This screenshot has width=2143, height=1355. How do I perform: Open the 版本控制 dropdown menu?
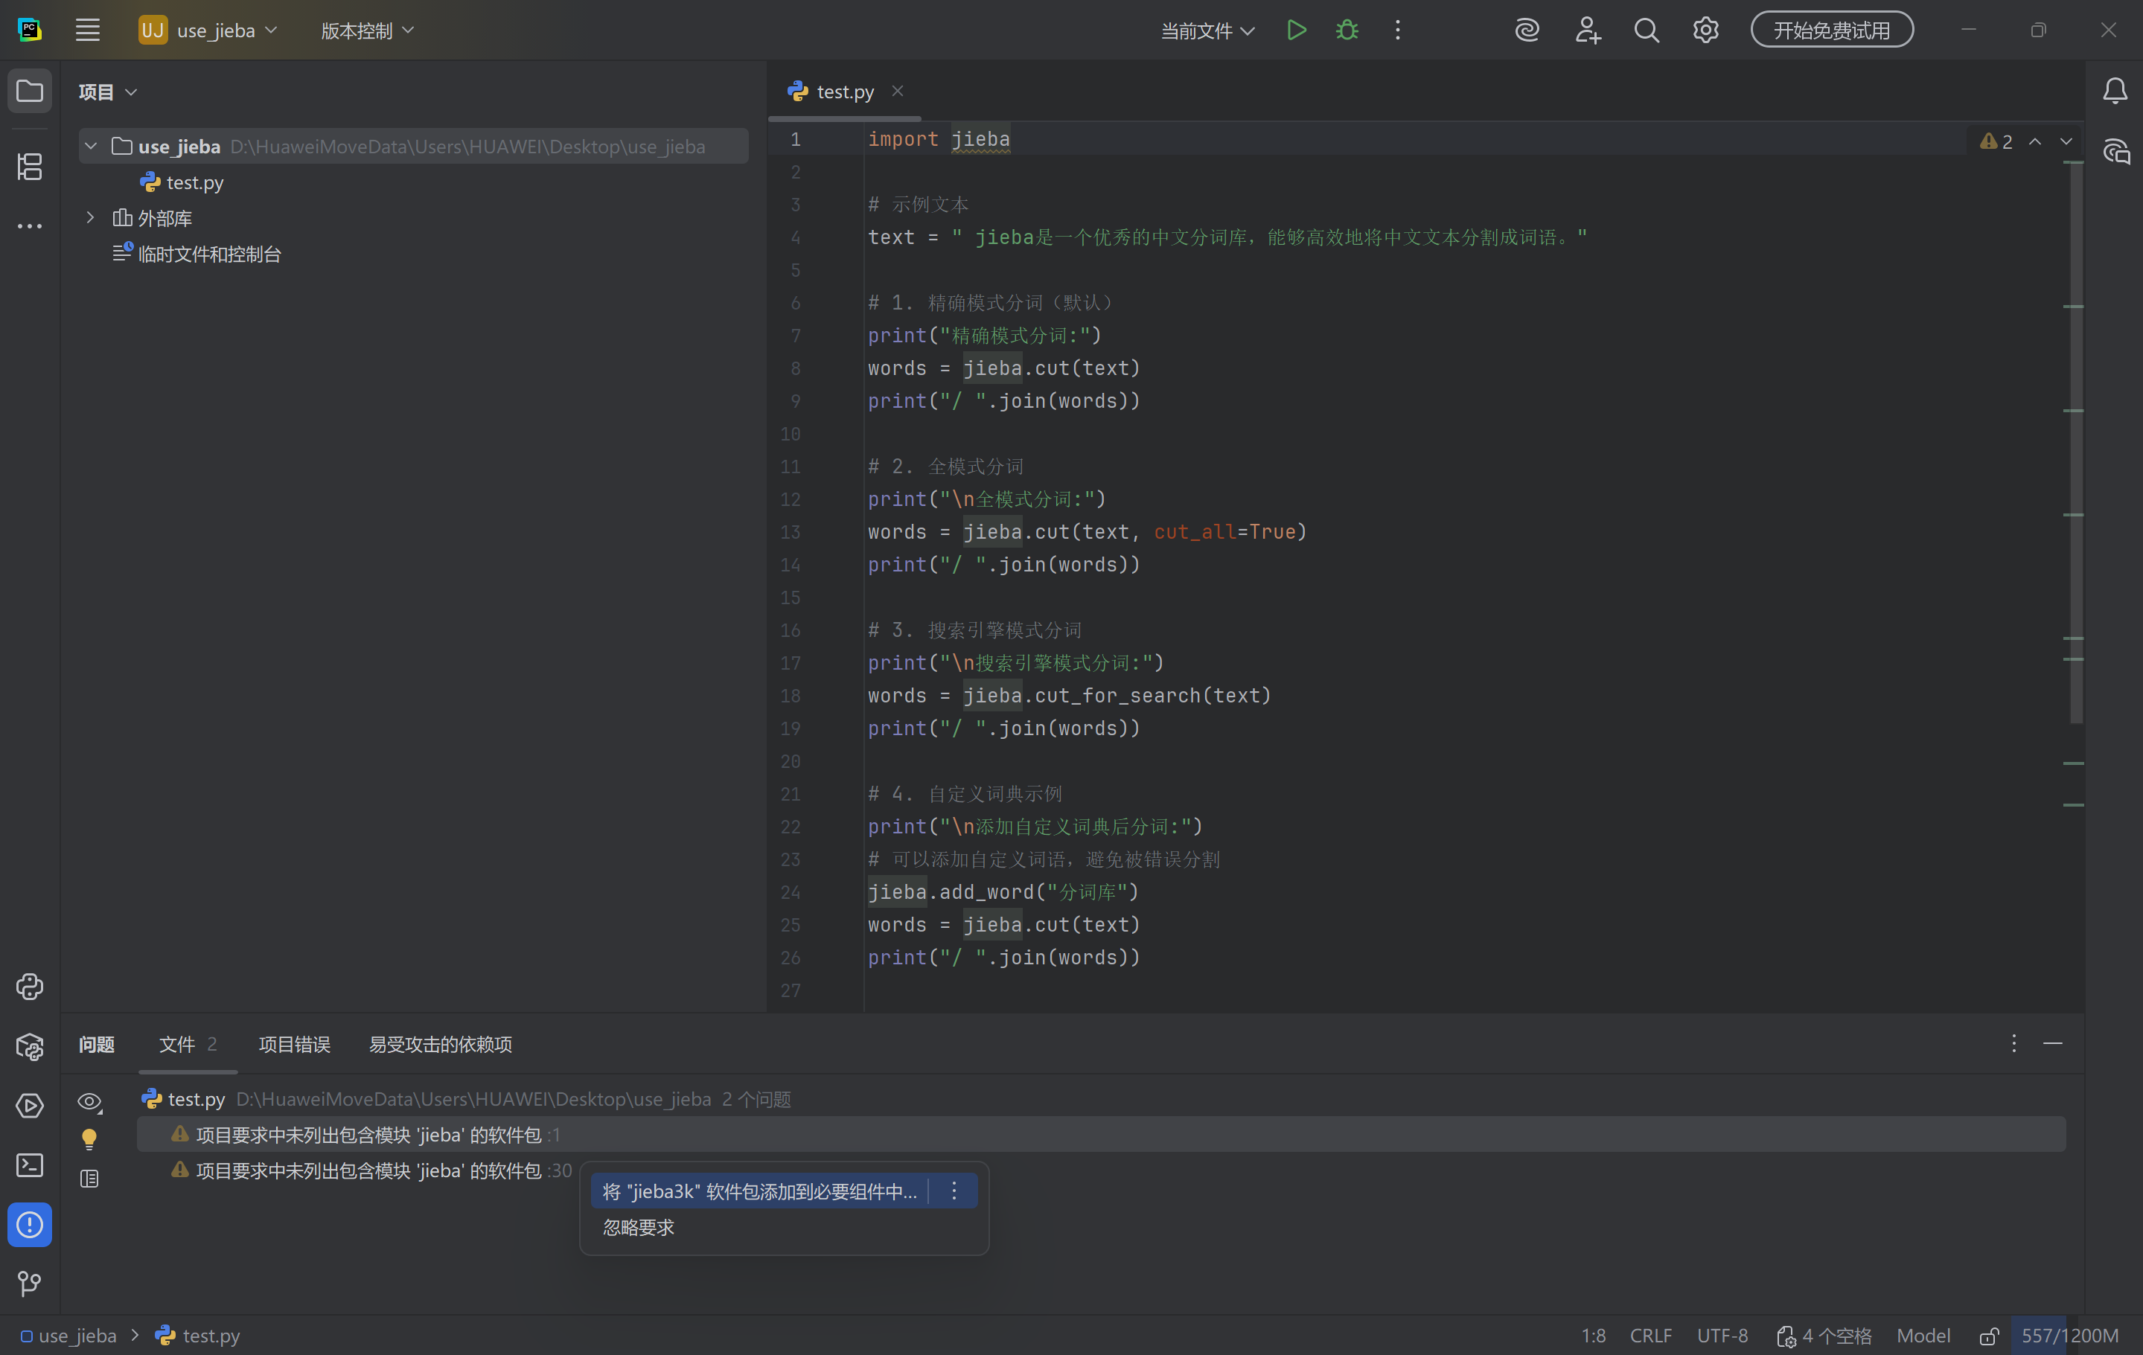coord(367,31)
